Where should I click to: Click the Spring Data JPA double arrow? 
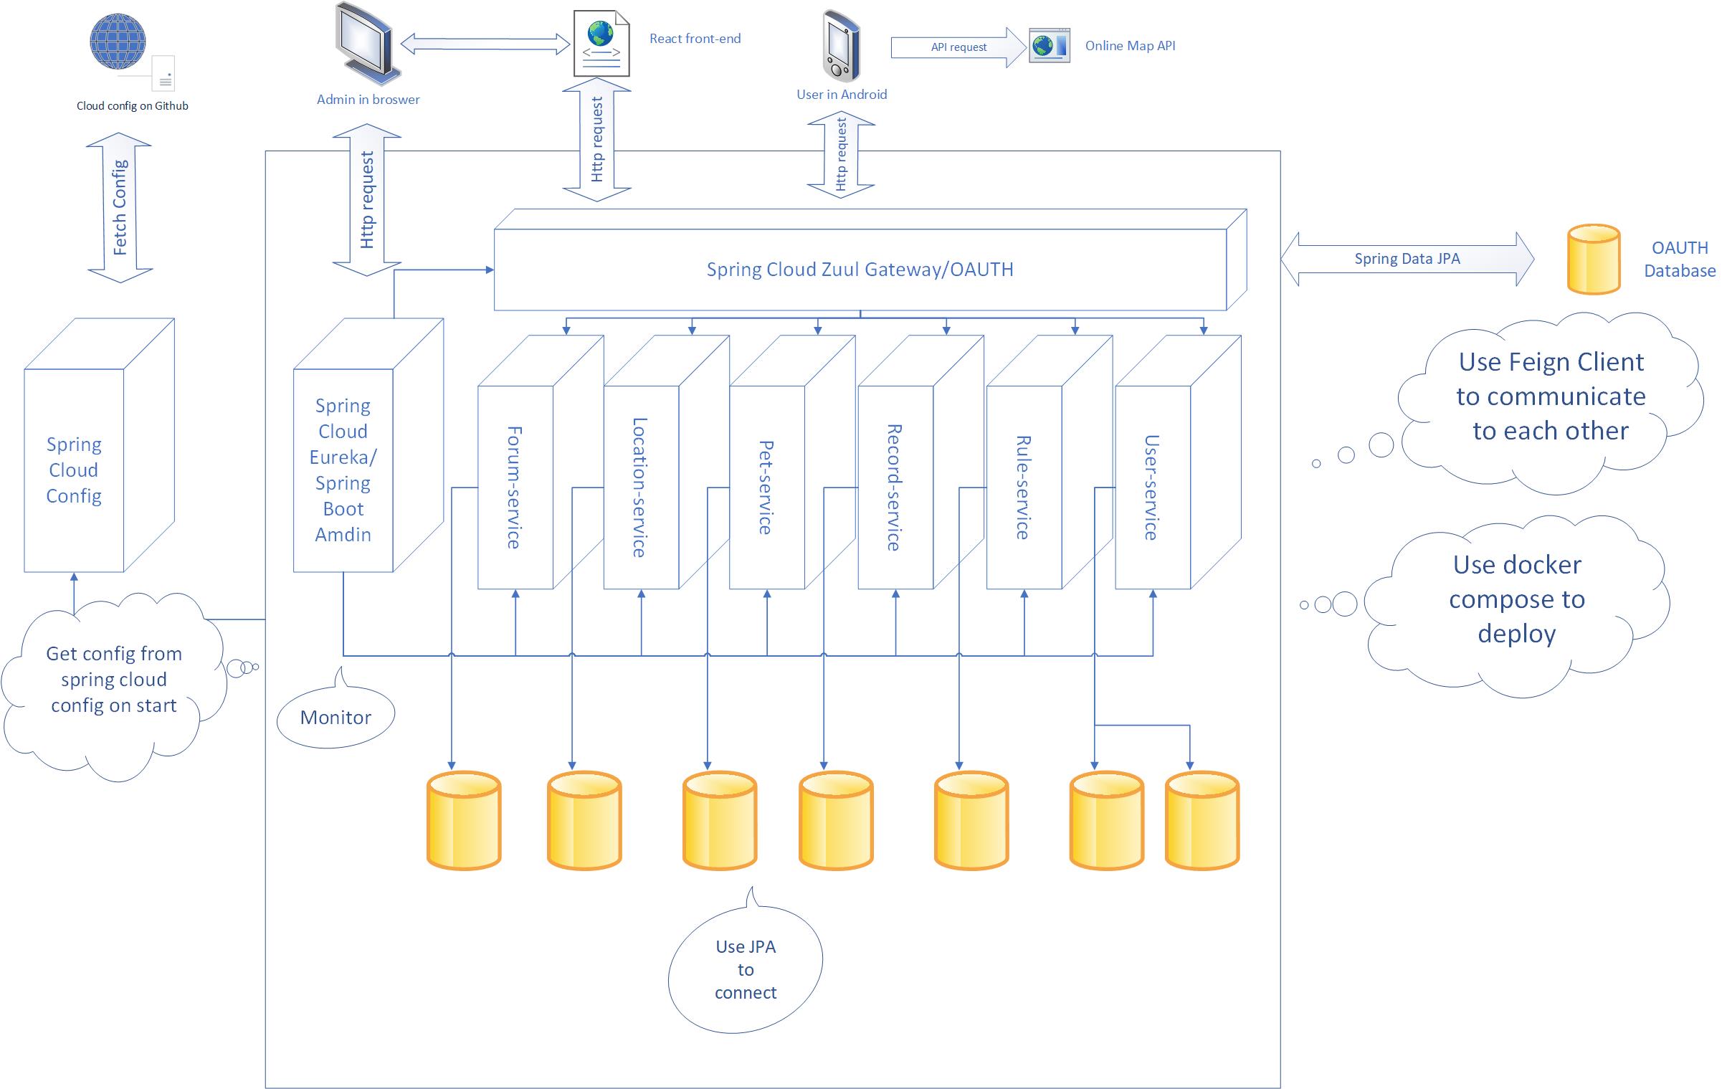click(x=1407, y=259)
